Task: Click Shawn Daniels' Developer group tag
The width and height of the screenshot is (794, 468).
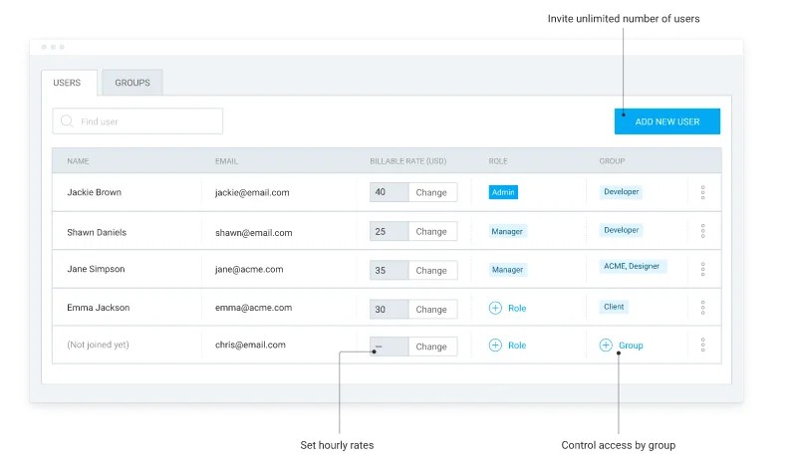Action: point(622,230)
